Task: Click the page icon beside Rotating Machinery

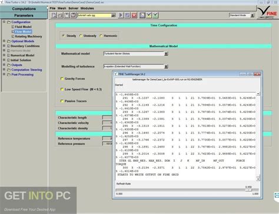Action: point(13,36)
